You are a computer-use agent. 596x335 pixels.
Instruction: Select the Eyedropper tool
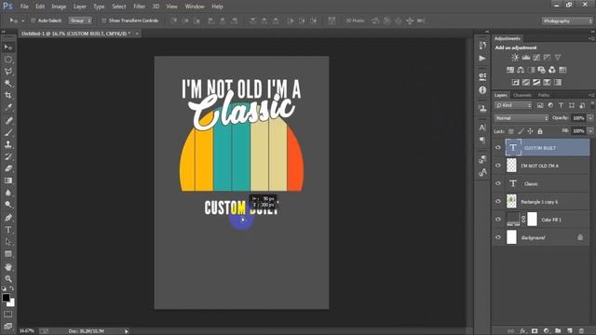click(x=8, y=108)
